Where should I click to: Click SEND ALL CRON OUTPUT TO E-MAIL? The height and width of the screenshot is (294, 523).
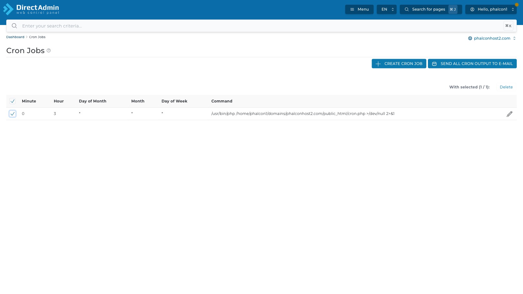[472, 63]
